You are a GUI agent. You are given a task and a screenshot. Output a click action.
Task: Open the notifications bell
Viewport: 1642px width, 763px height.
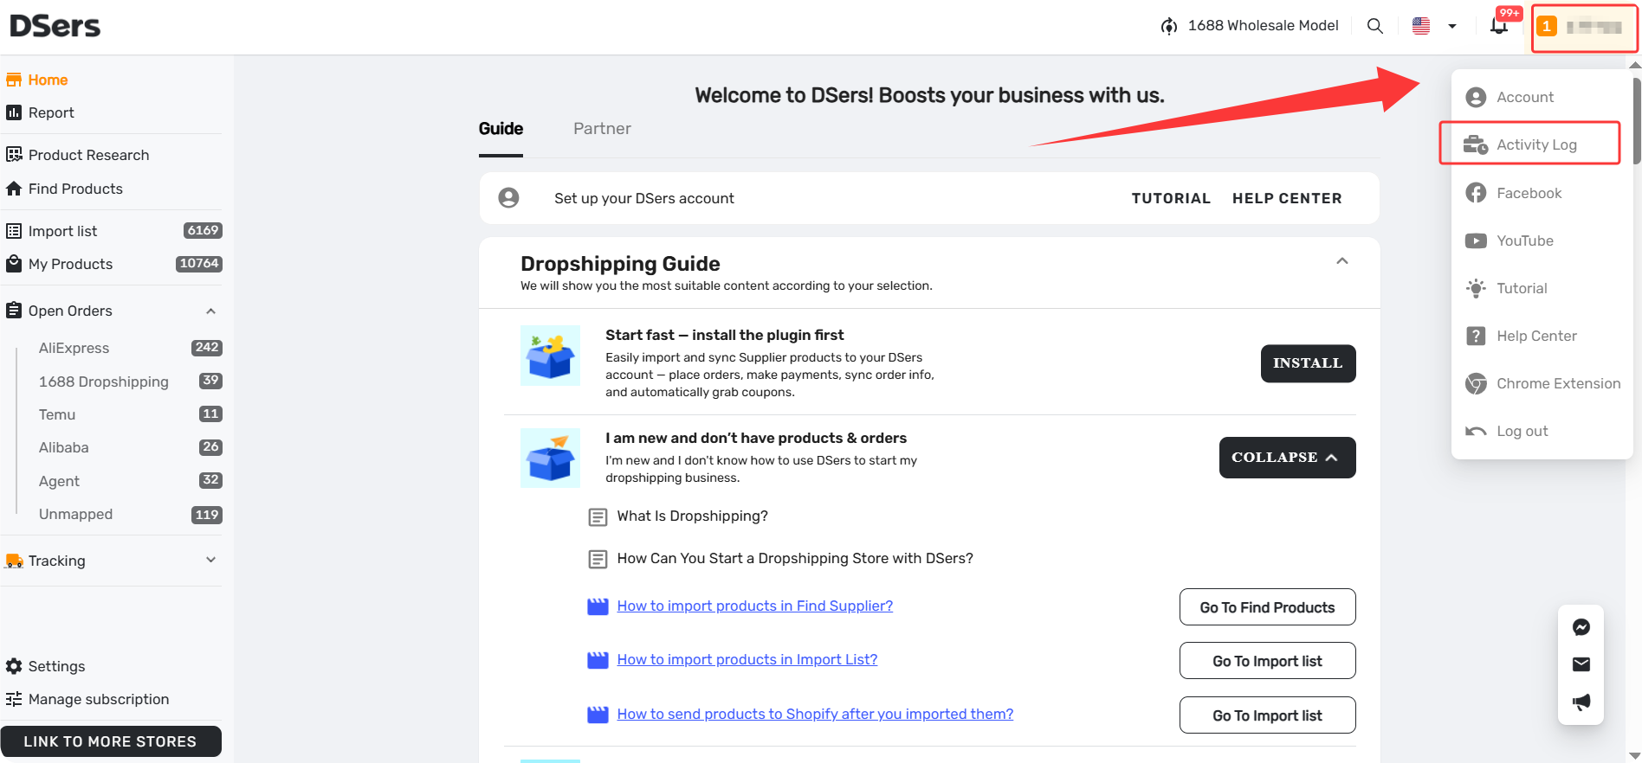(1499, 26)
